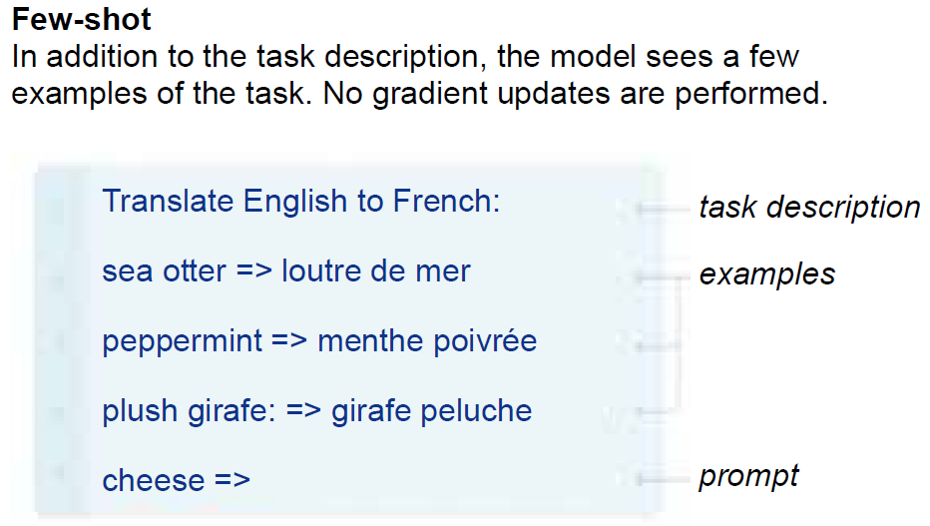
Task: Click the Translate English to French line
Action: [301, 201]
